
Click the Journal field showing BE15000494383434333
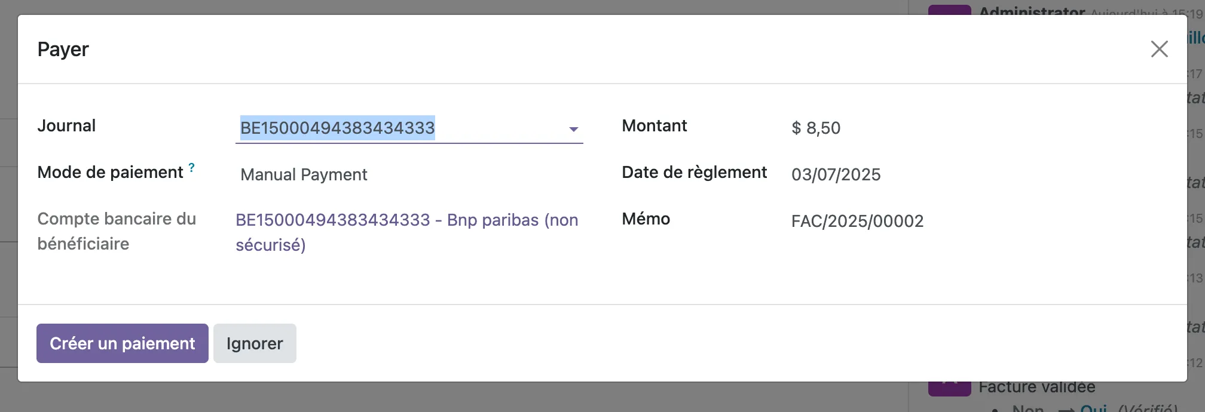[x=337, y=128]
